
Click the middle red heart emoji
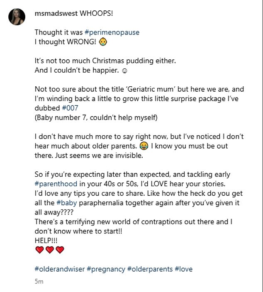coord(49,250)
